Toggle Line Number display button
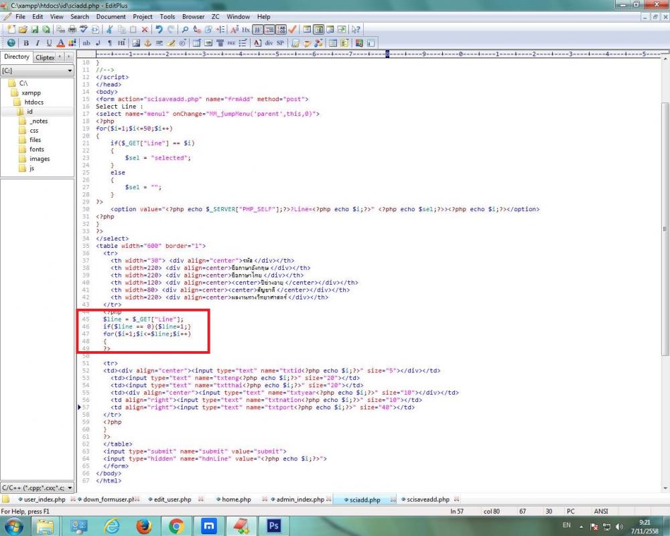This screenshot has height=536, width=670. (x=281, y=29)
